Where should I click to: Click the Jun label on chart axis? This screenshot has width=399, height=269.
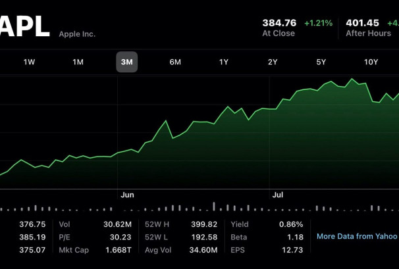(x=128, y=195)
